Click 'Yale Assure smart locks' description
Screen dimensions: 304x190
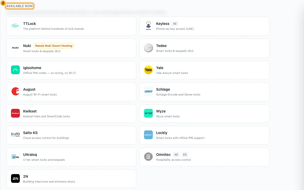click(172, 73)
